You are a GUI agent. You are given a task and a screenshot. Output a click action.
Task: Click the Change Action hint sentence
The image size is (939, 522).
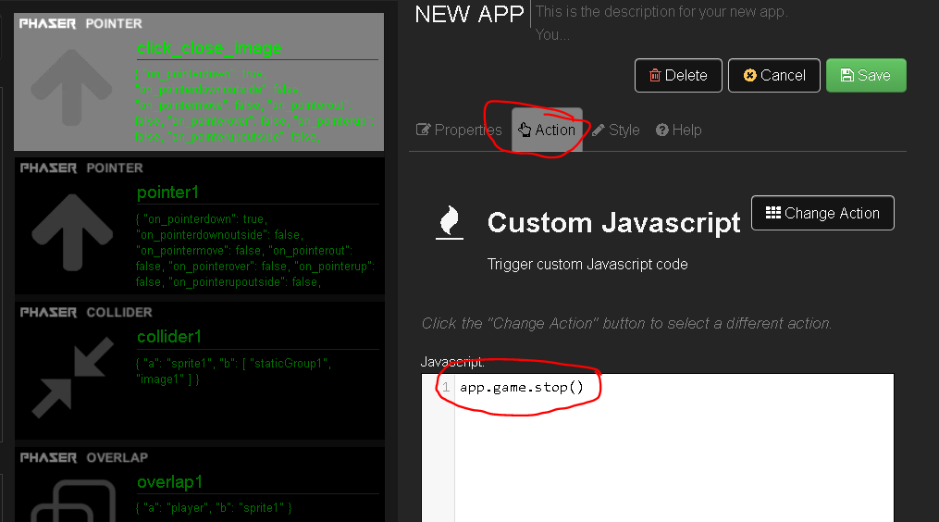click(x=626, y=324)
